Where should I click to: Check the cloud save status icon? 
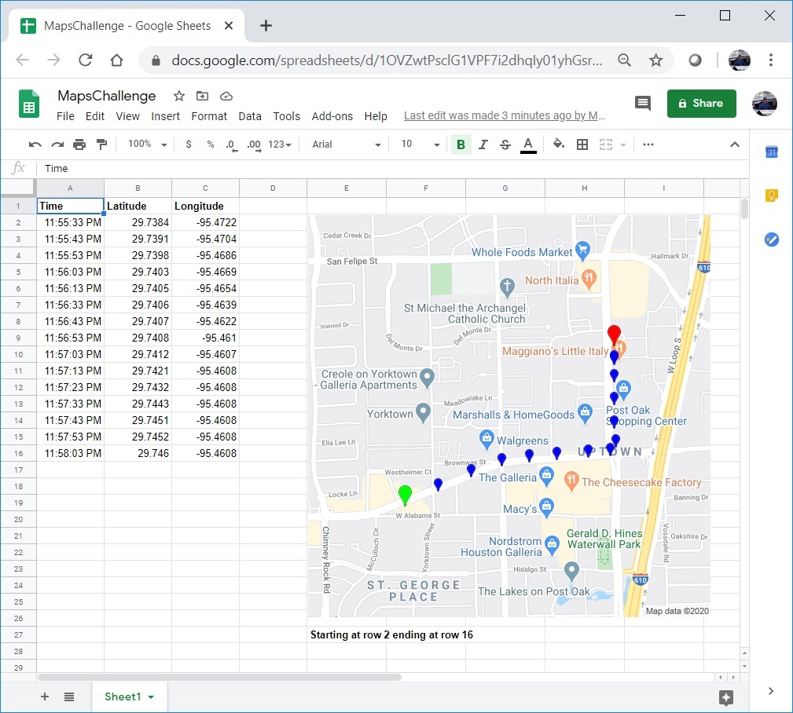[x=226, y=96]
